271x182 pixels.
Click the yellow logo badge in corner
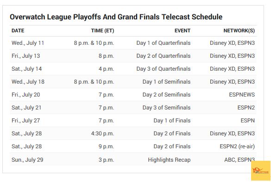click(x=261, y=170)
